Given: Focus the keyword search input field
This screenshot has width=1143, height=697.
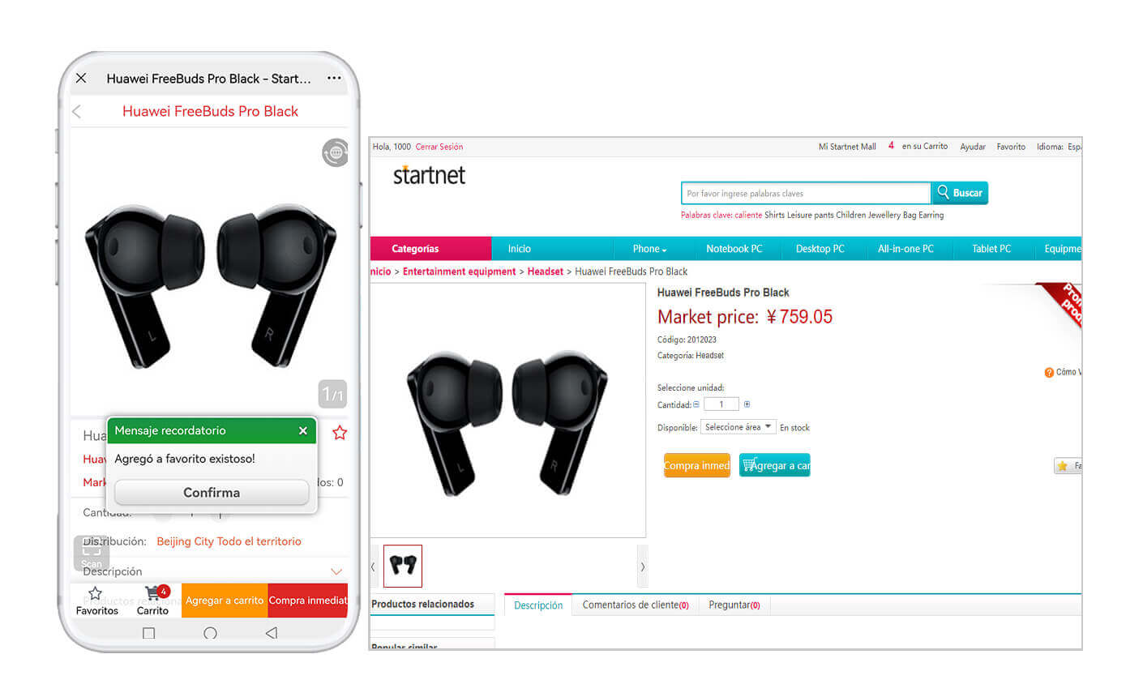Looking at the screenshot, I should coord(806,193).
